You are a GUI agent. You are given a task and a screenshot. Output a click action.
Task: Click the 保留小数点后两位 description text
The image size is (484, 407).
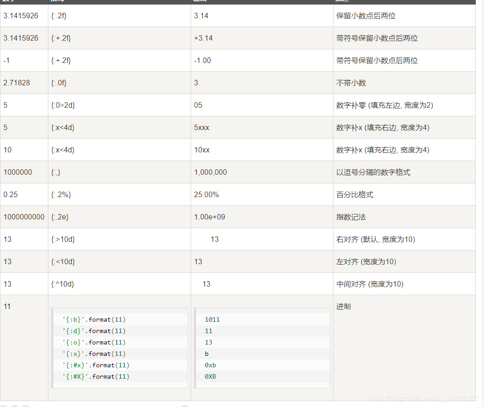pos(362,16)
